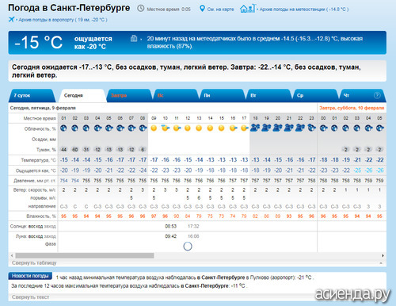Click Сегодня, пятница, 9 февраля date label
The image size is (396, 306).
pyautogui.click(x=43, y=108)
